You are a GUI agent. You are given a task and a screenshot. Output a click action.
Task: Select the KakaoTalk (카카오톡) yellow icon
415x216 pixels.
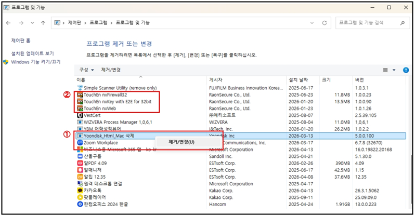click(x=80, y=190)
